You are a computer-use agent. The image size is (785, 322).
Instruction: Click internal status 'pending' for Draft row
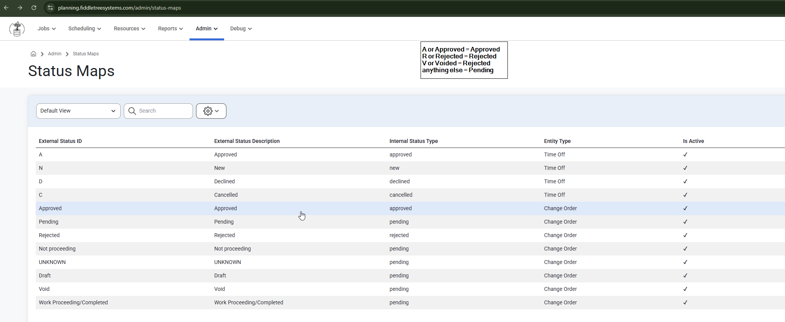[399, 276]
